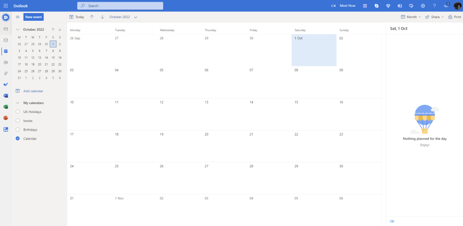Open Settings gear icon
The height and width of the screenshot is (226, 463).
[423, 5]
